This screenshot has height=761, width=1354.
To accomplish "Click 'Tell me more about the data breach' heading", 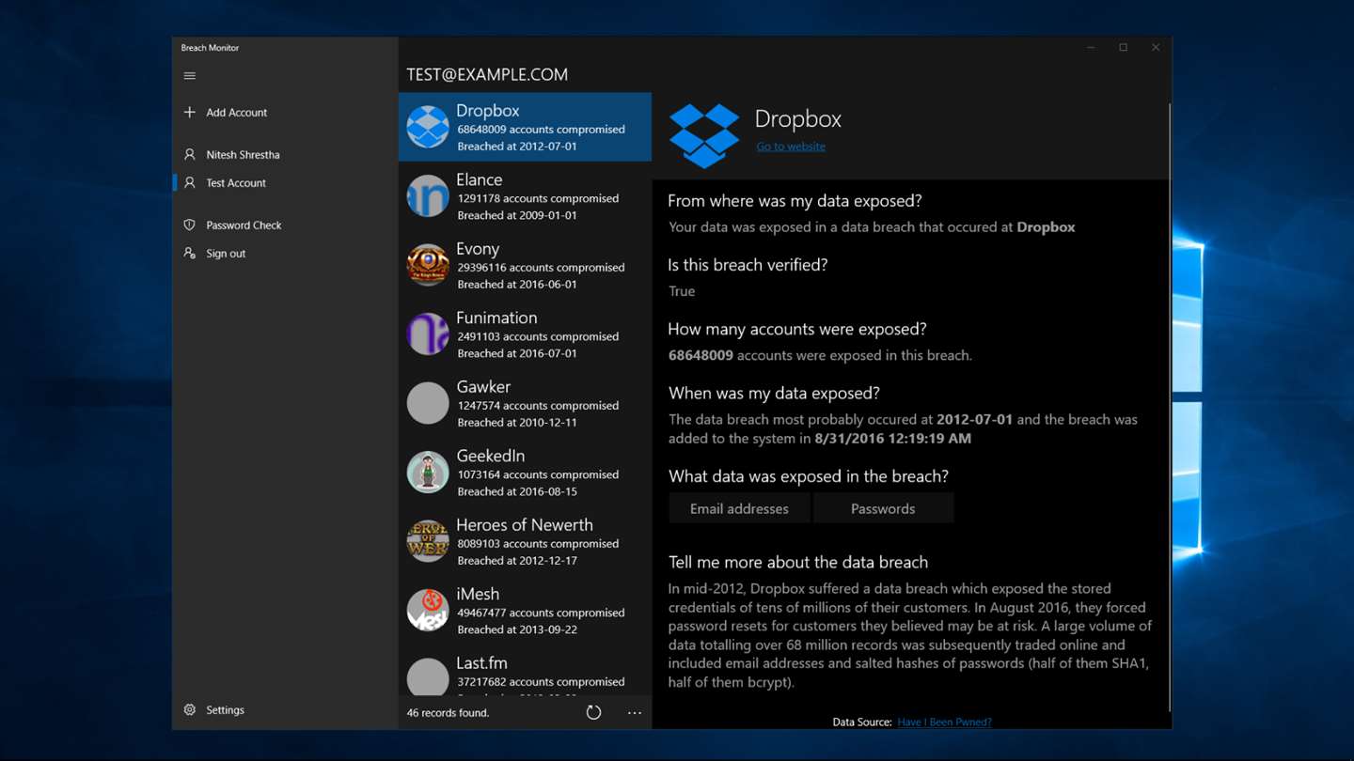I will click(798, 562).
